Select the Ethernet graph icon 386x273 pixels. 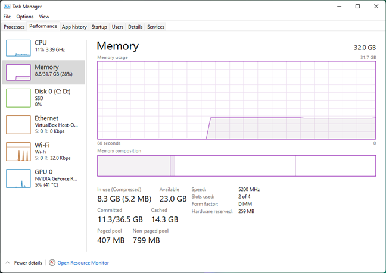[18, 124]
